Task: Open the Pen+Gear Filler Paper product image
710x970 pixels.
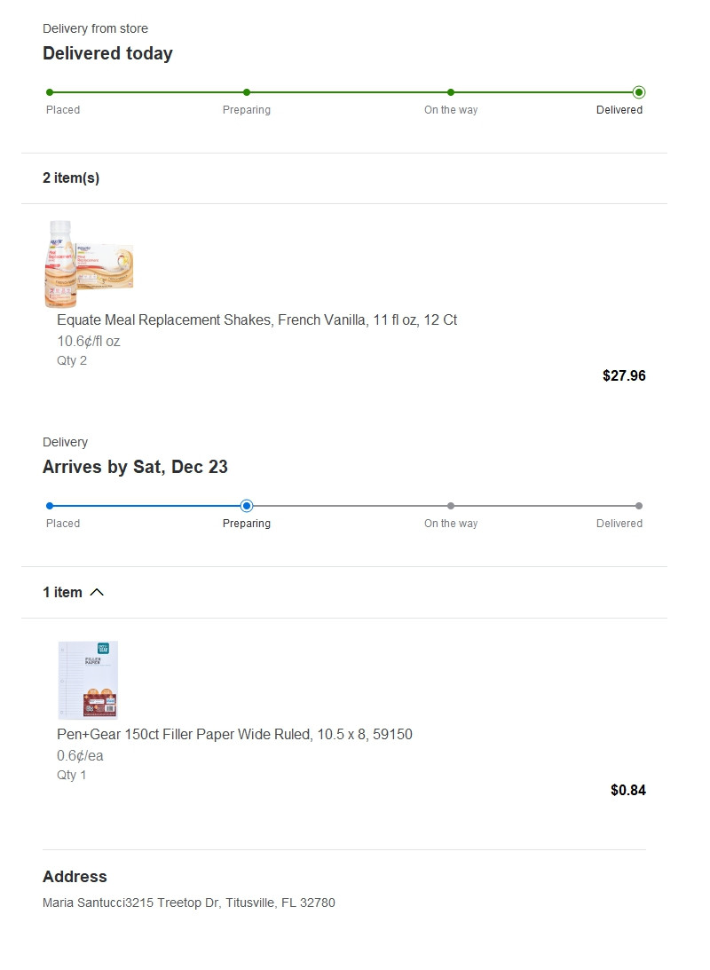Action: pos(88,679)
